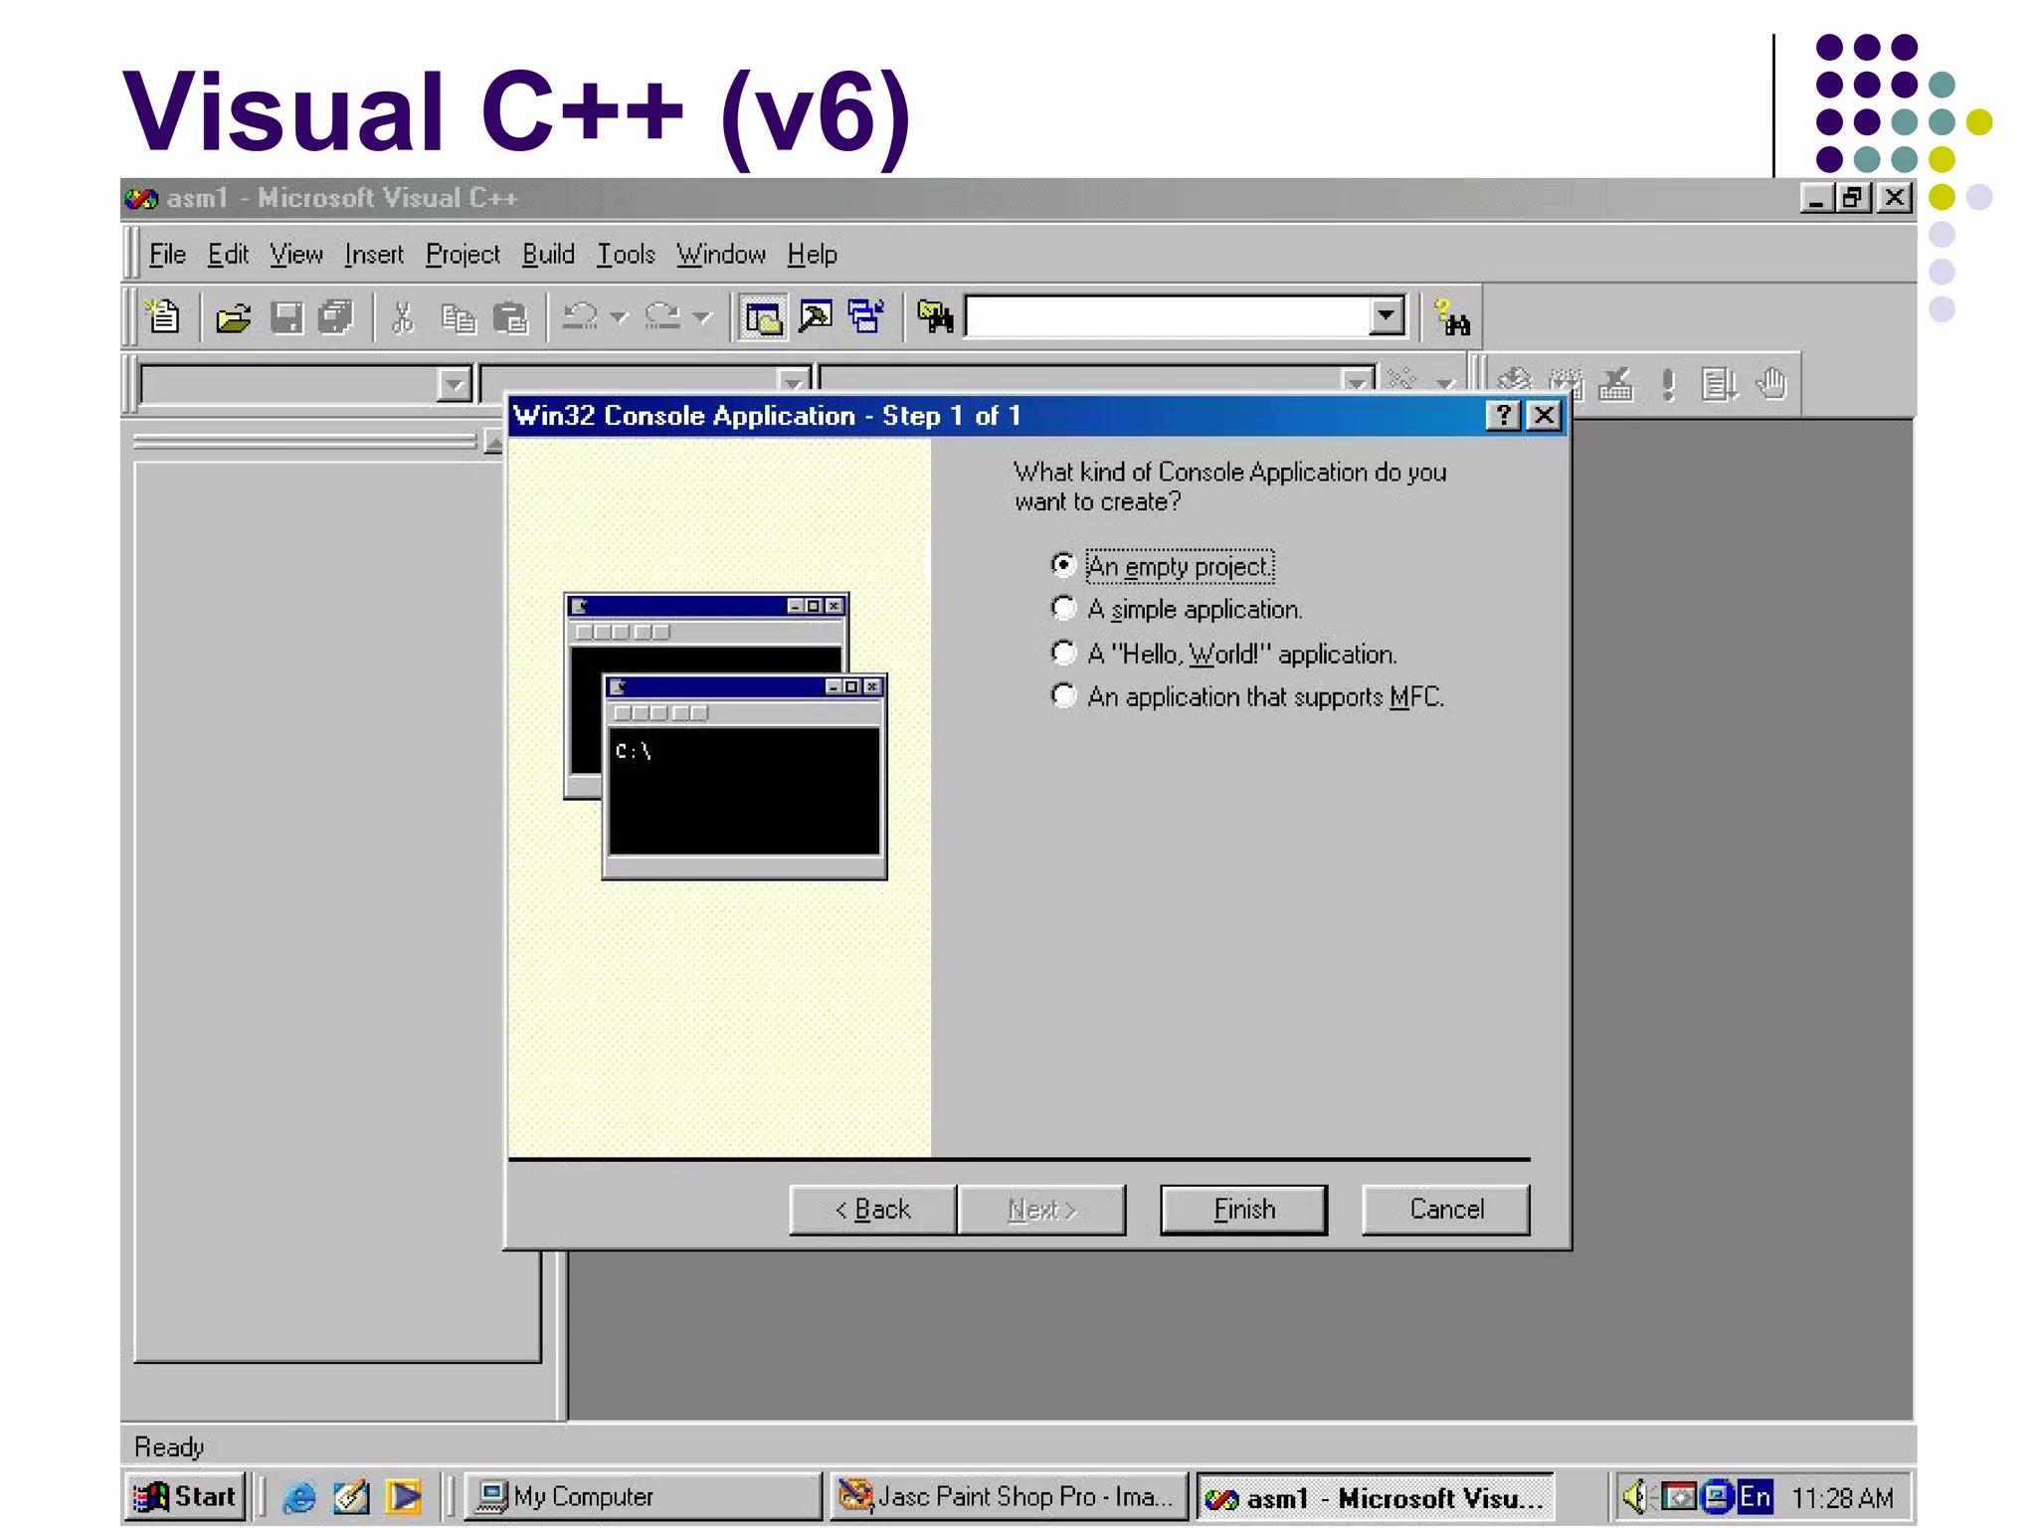
Task: Click the En language indicator in tray
Action: pos(1756,1496)
